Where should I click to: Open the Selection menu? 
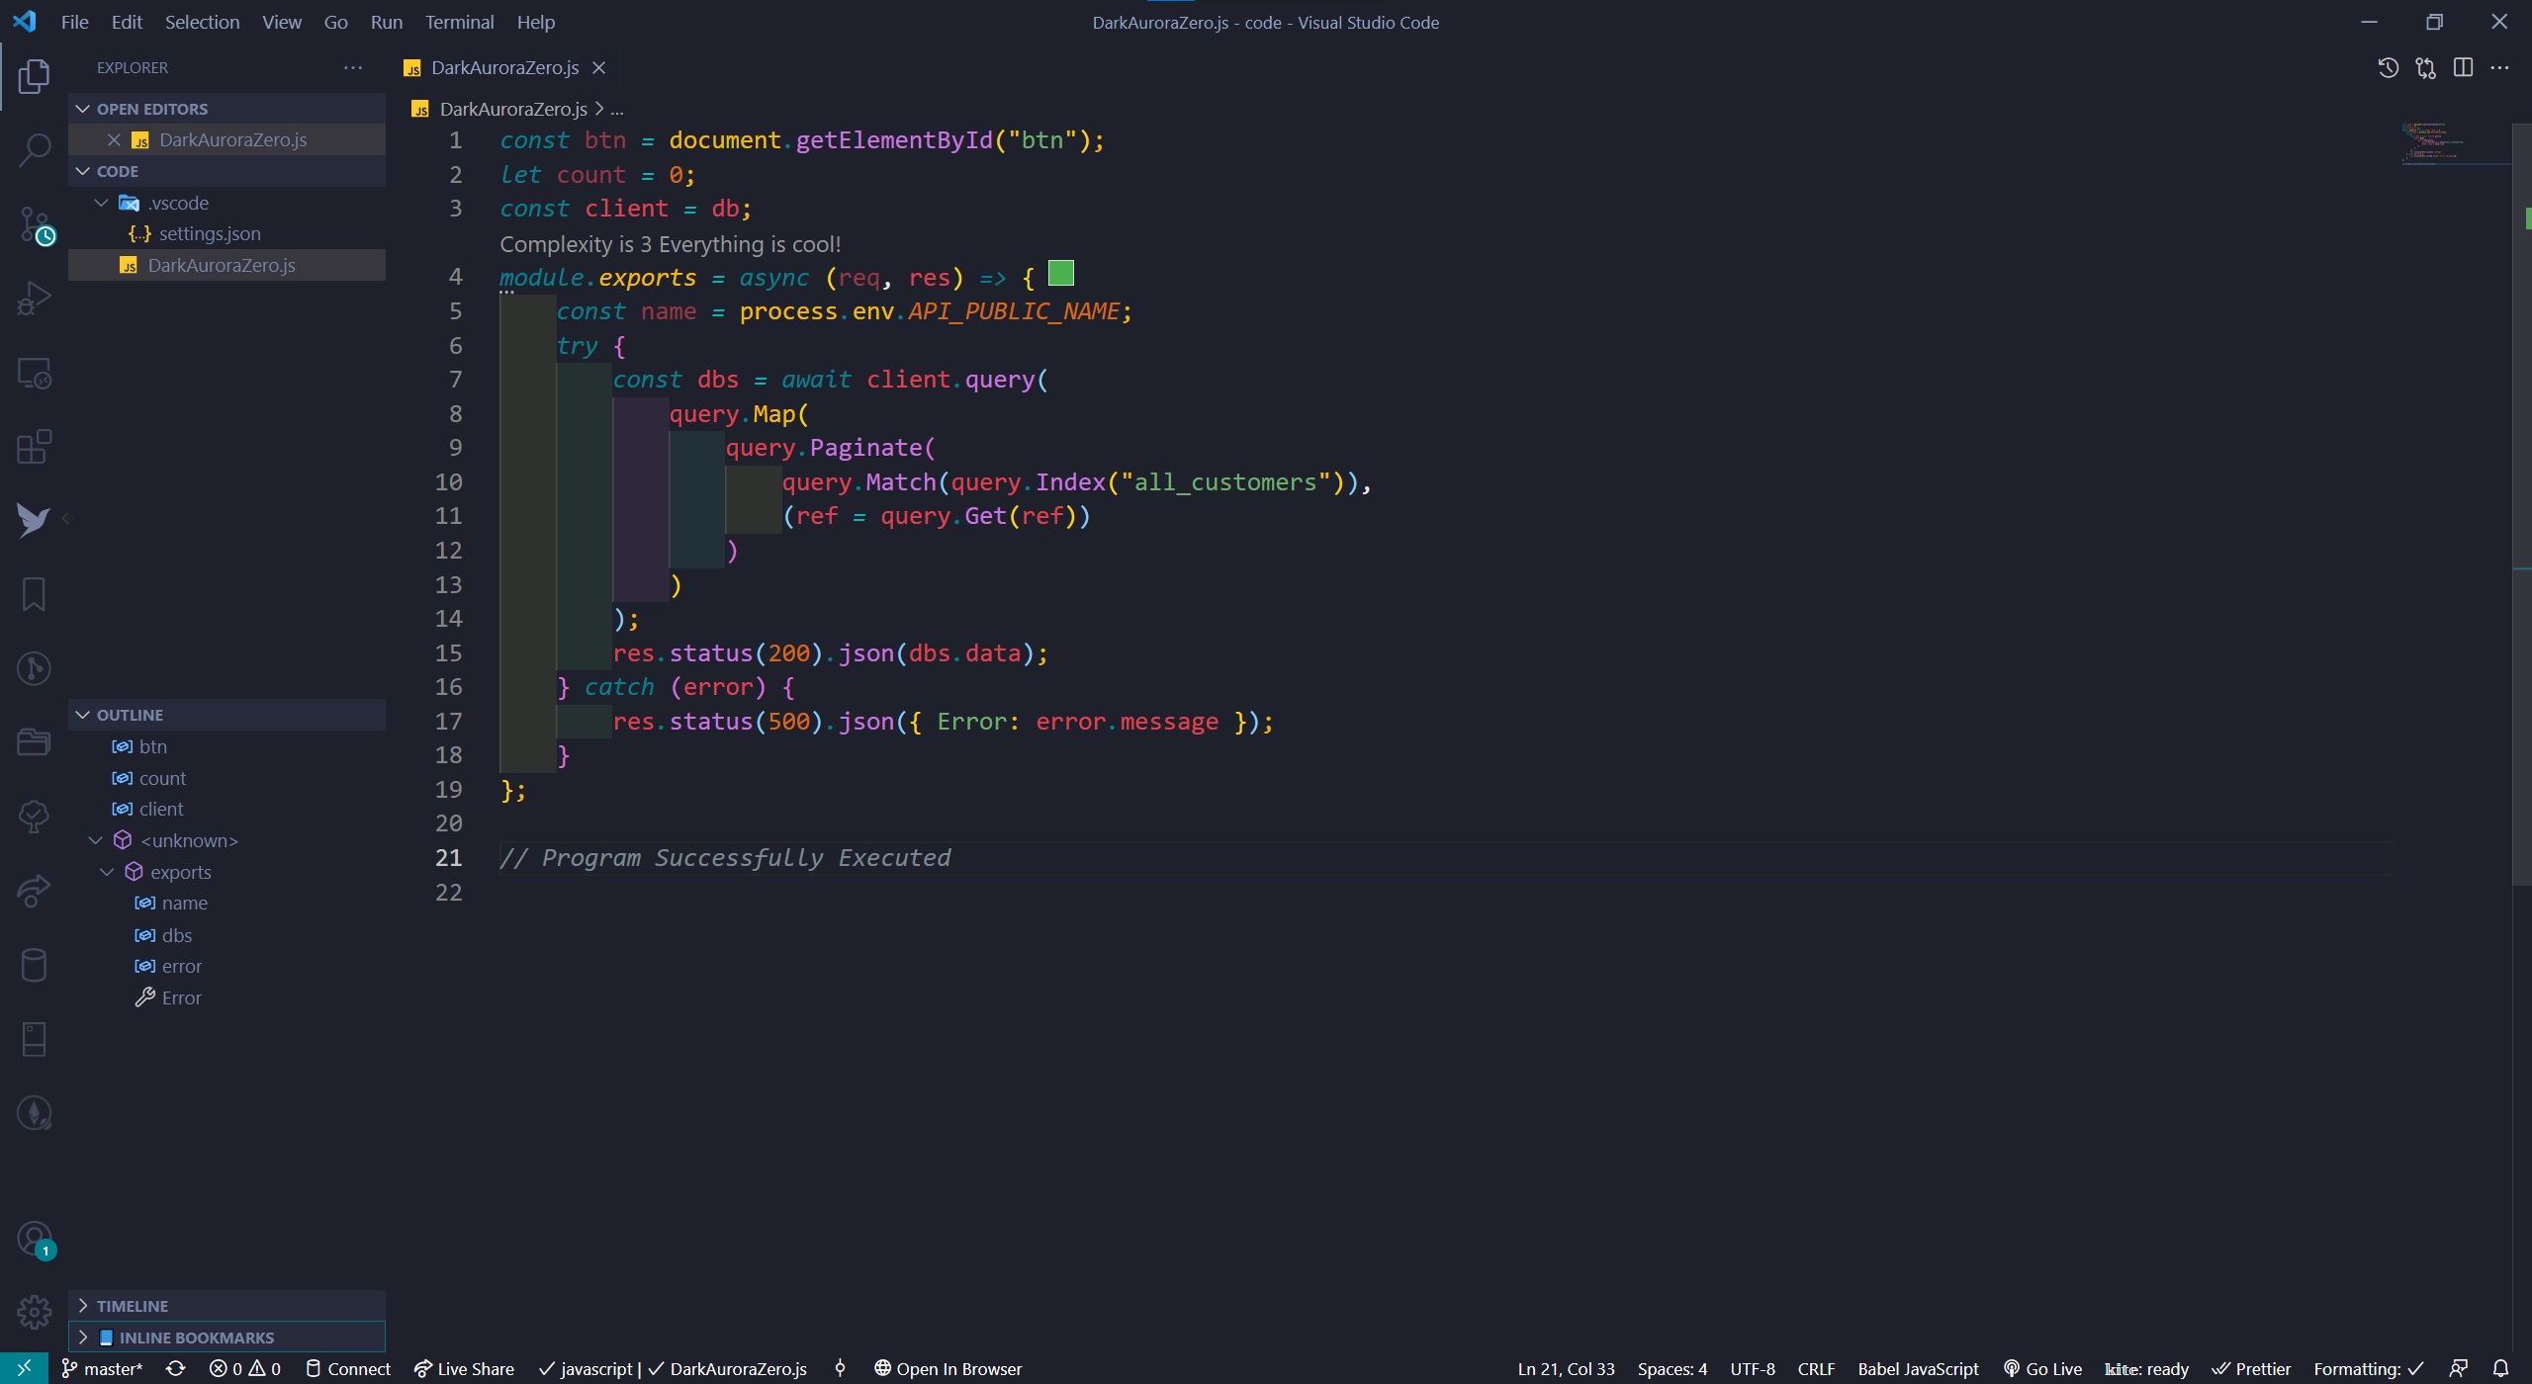pos(202,22)
